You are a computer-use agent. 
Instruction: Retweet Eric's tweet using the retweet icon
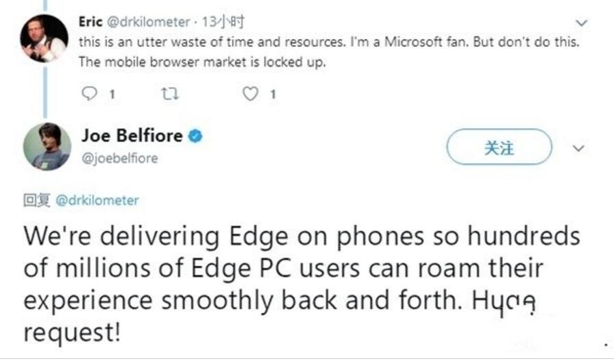coord(171,94)
